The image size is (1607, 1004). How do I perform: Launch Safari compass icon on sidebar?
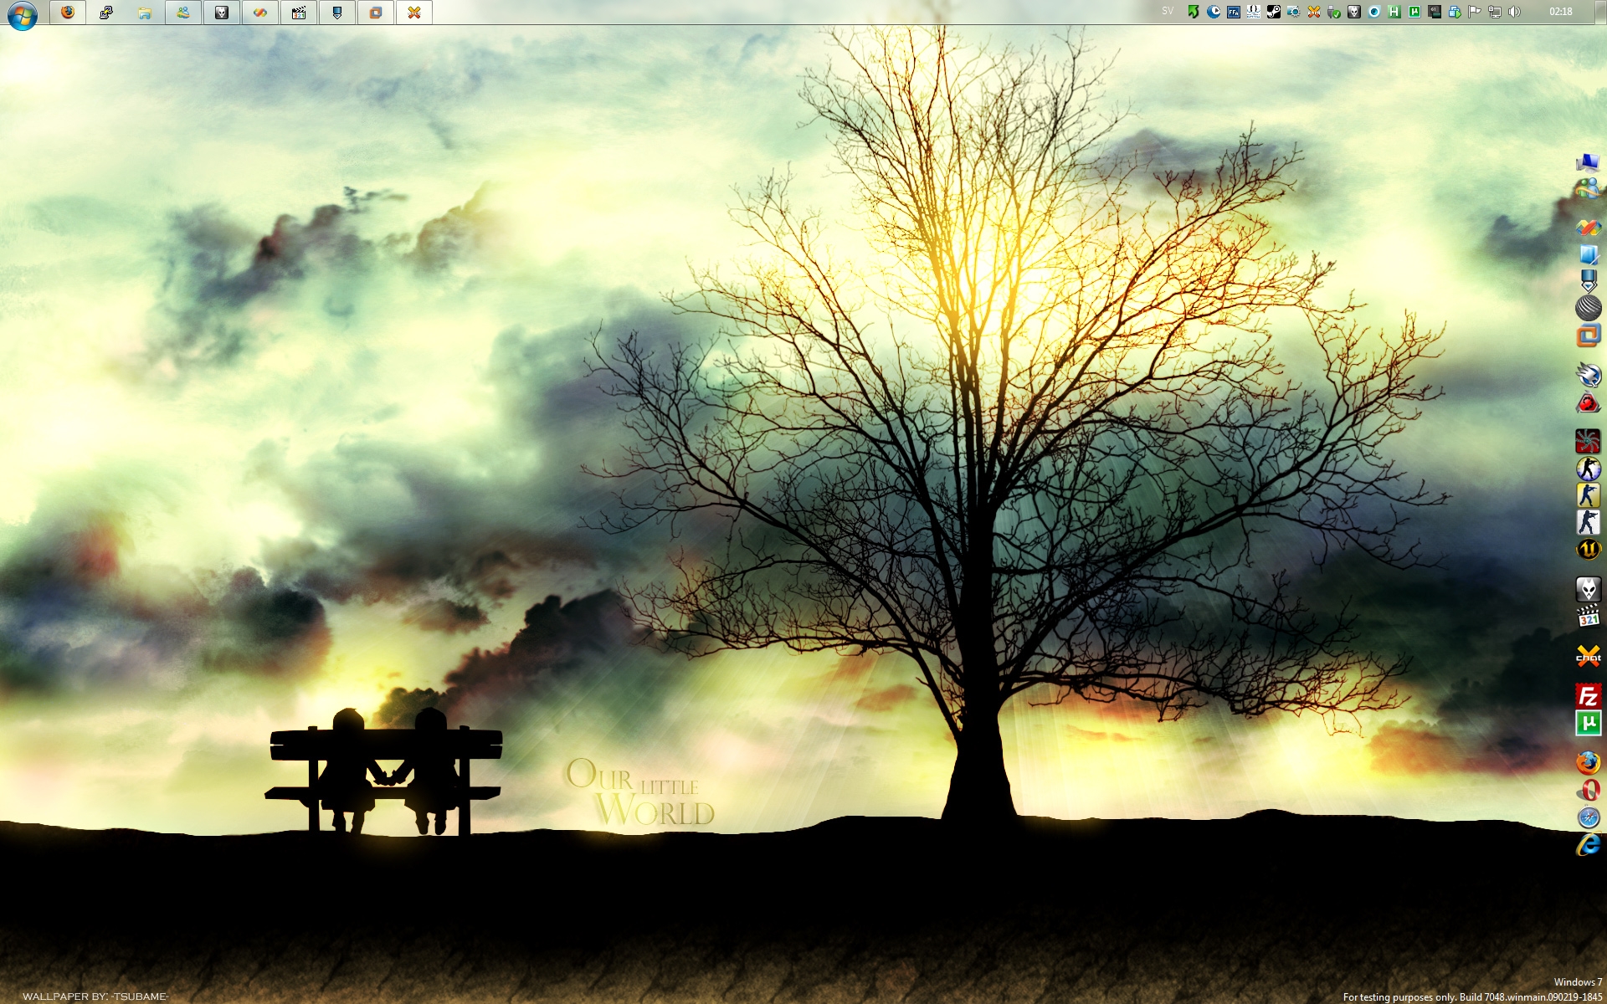[x=1588, y=817]
